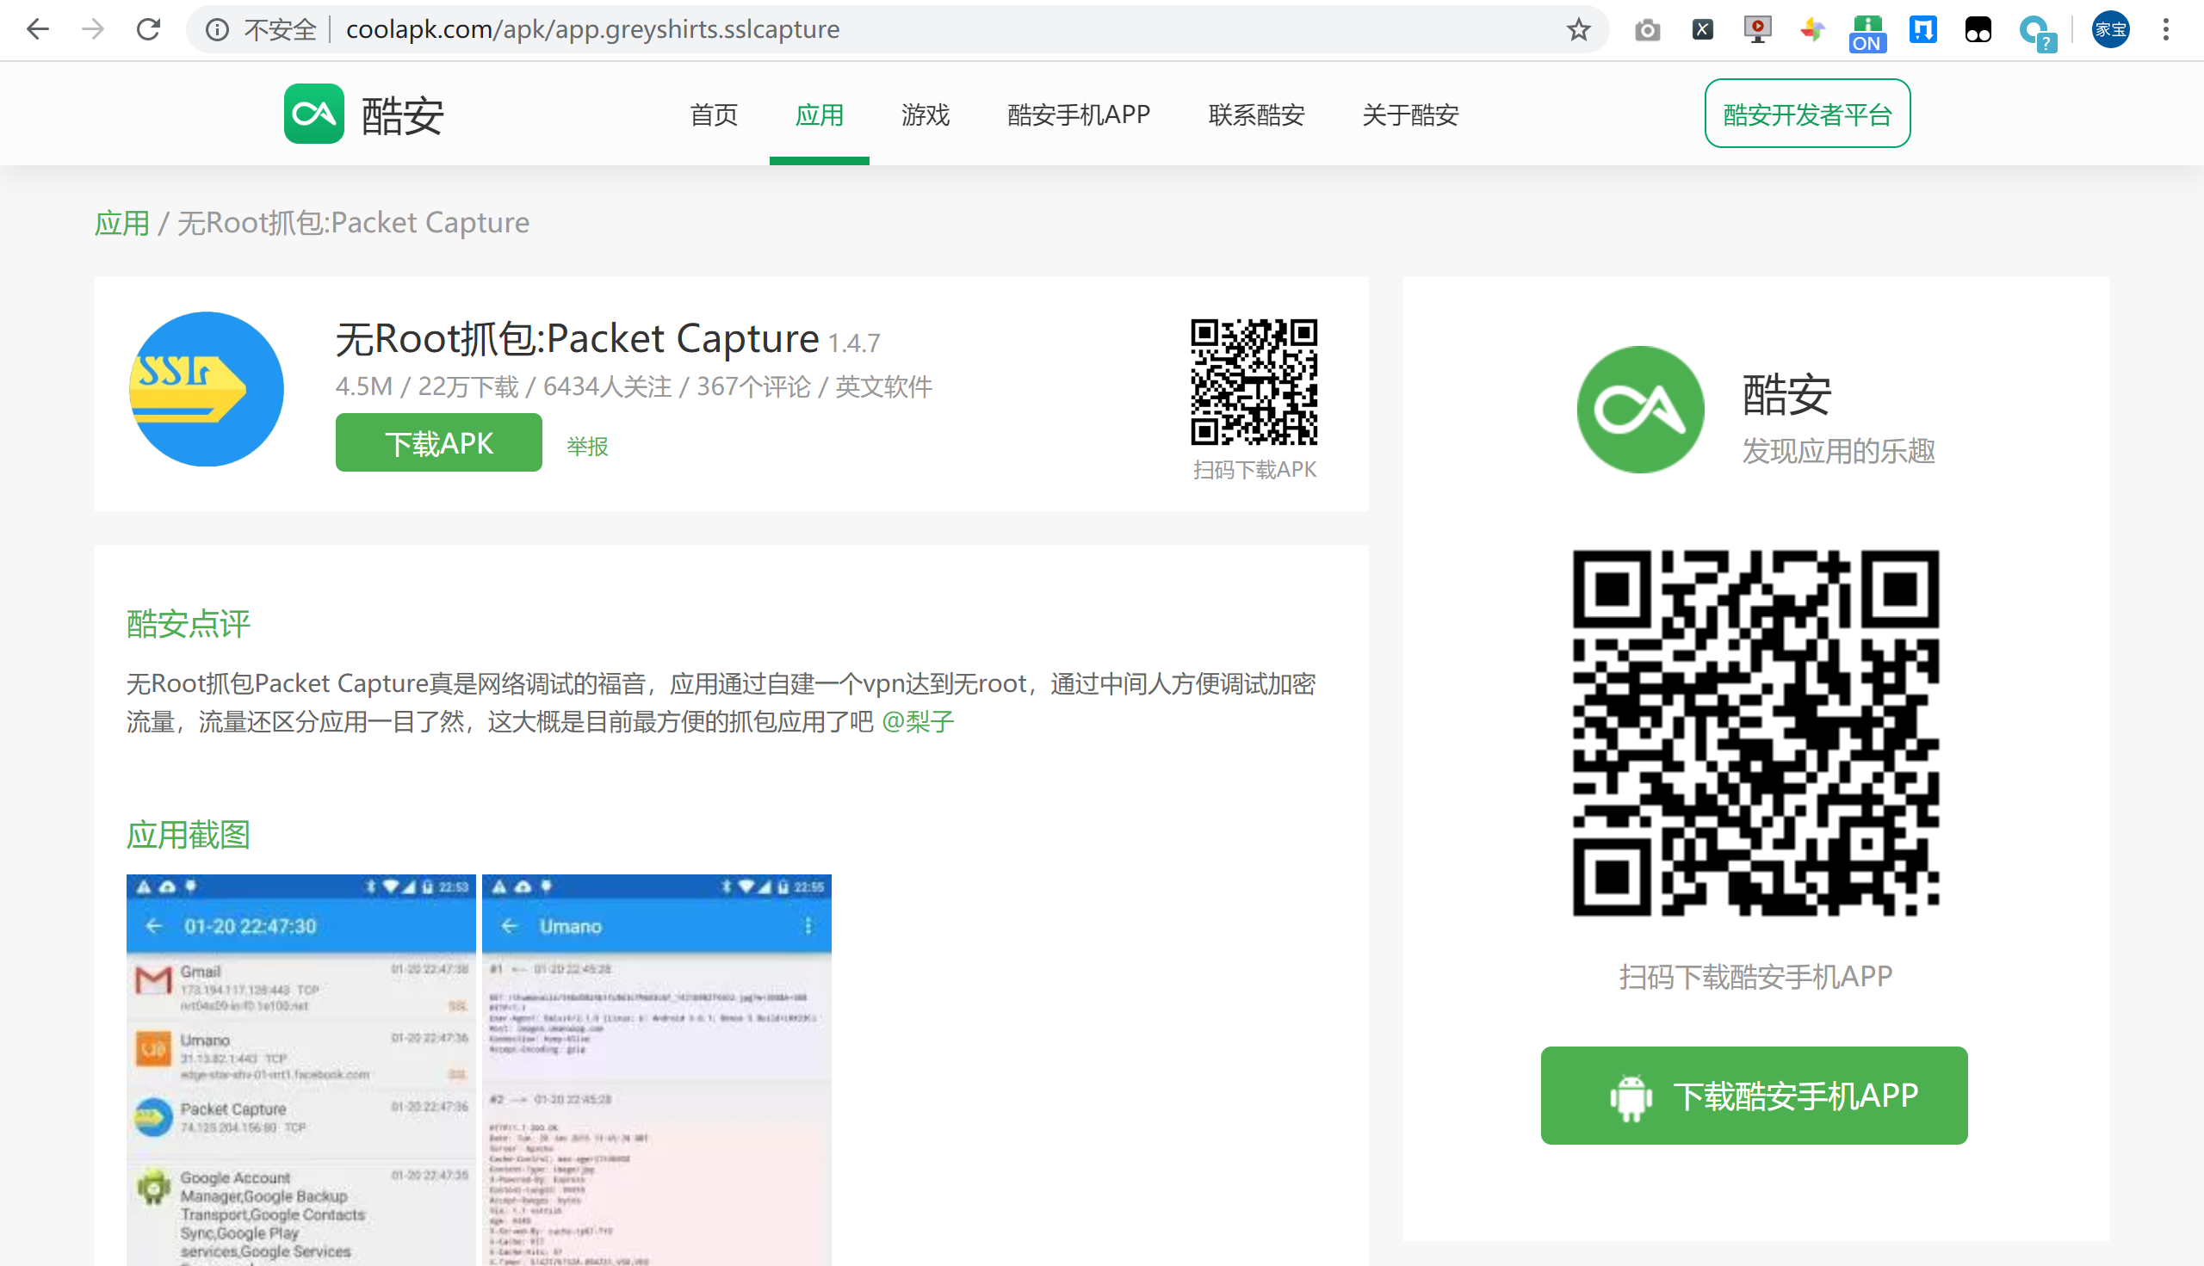The height and width of the screenshot is (1266, 2204).
Task: Open the Google Photos extension
Action: (x=1811, y=28)
